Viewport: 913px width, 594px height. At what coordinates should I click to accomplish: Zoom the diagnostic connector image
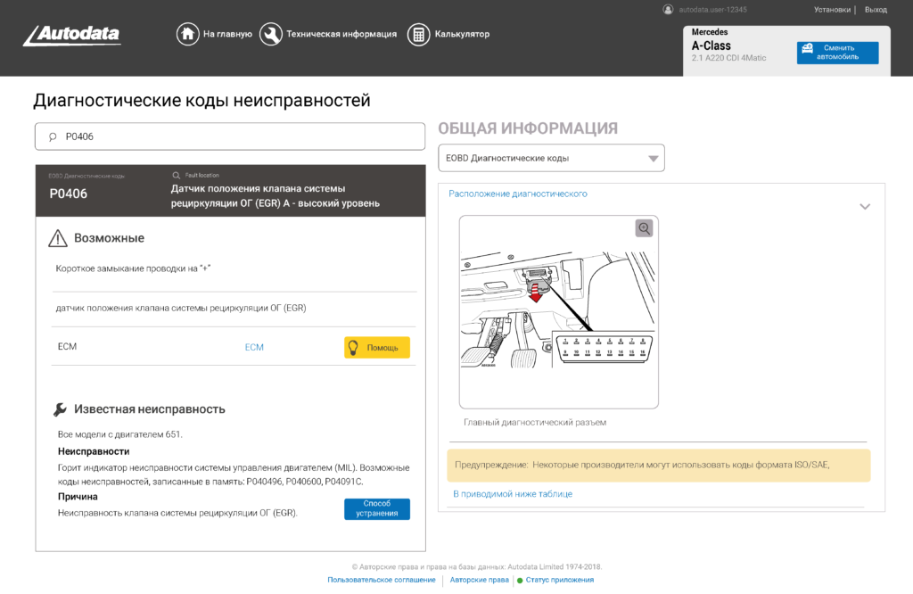[x=645, y=228]
